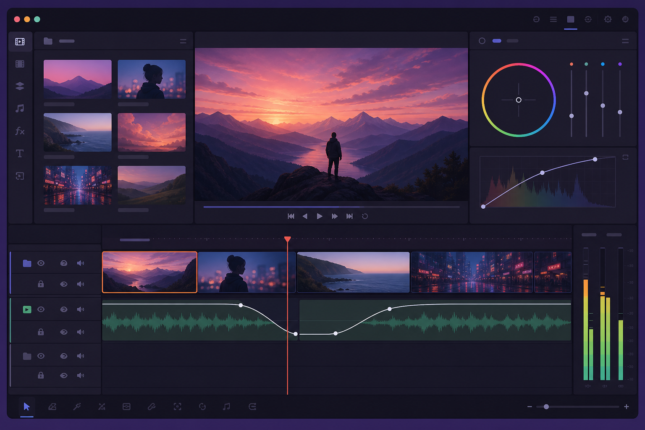Toggle loop playback with the circular arrow
Viewport: 645px width, 430px height.
tap(365, 216)
